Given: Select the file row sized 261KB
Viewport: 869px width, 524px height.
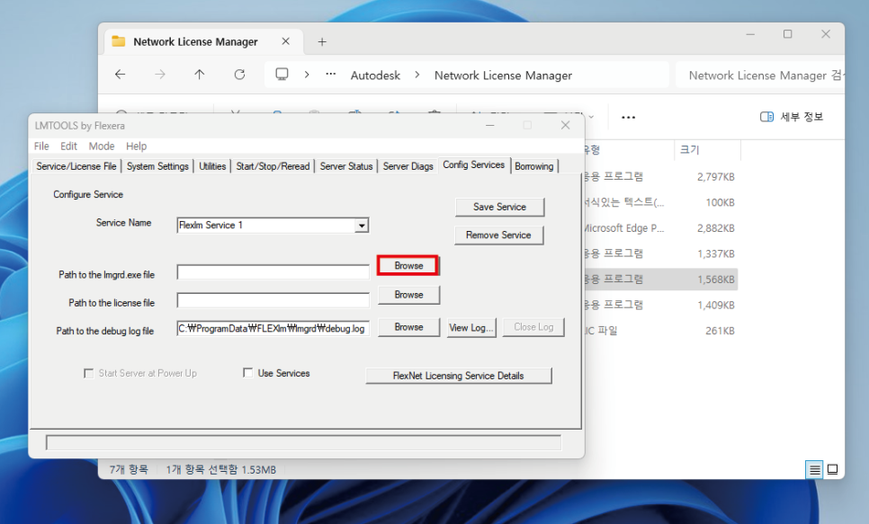Looking at the screenshot, I should click(659, 331).
